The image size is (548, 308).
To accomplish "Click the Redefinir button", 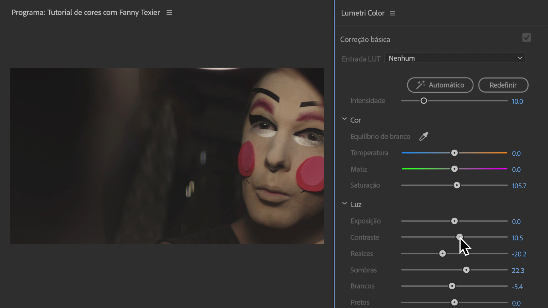I will point(503,85).
